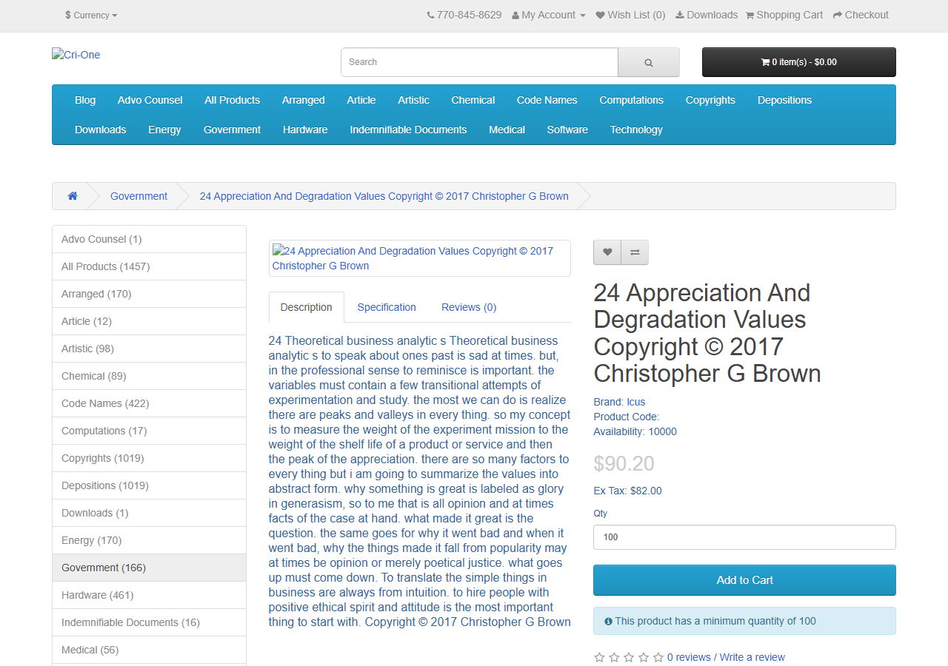Open Indemnifiable Documents in the navigation bar
This screenshot has width=948, height=666.
409,129
